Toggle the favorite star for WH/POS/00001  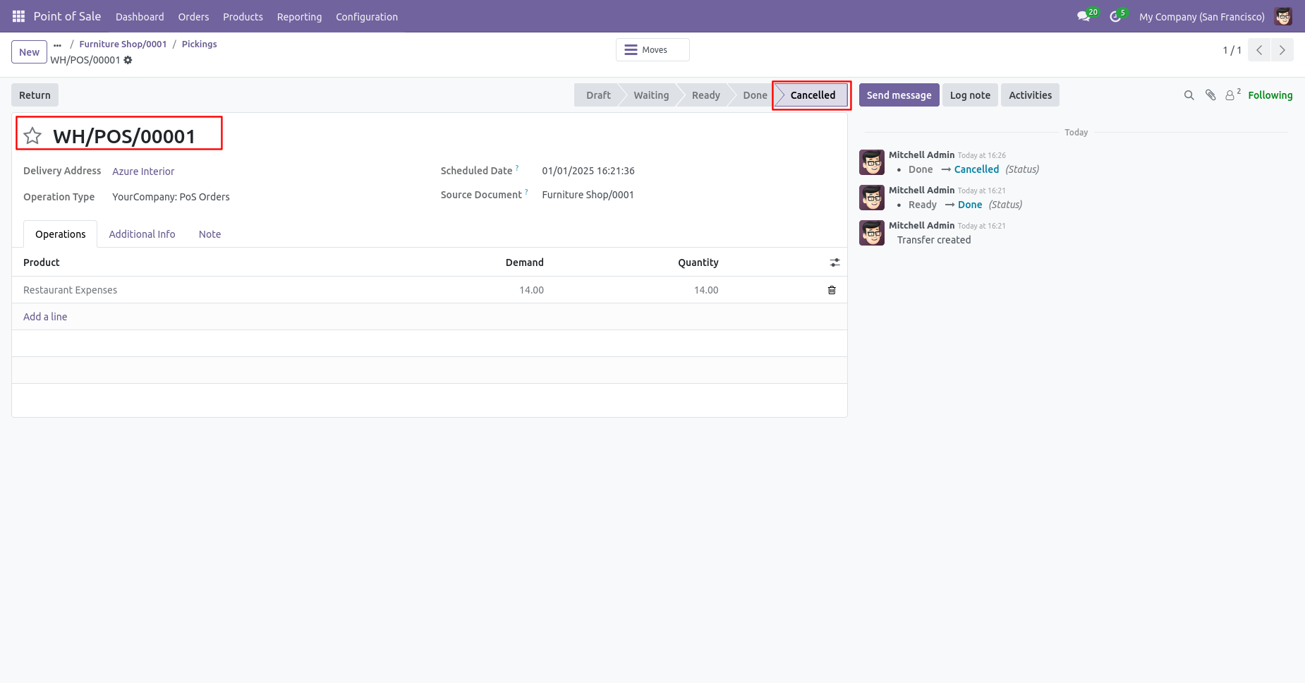coord(32,135)
